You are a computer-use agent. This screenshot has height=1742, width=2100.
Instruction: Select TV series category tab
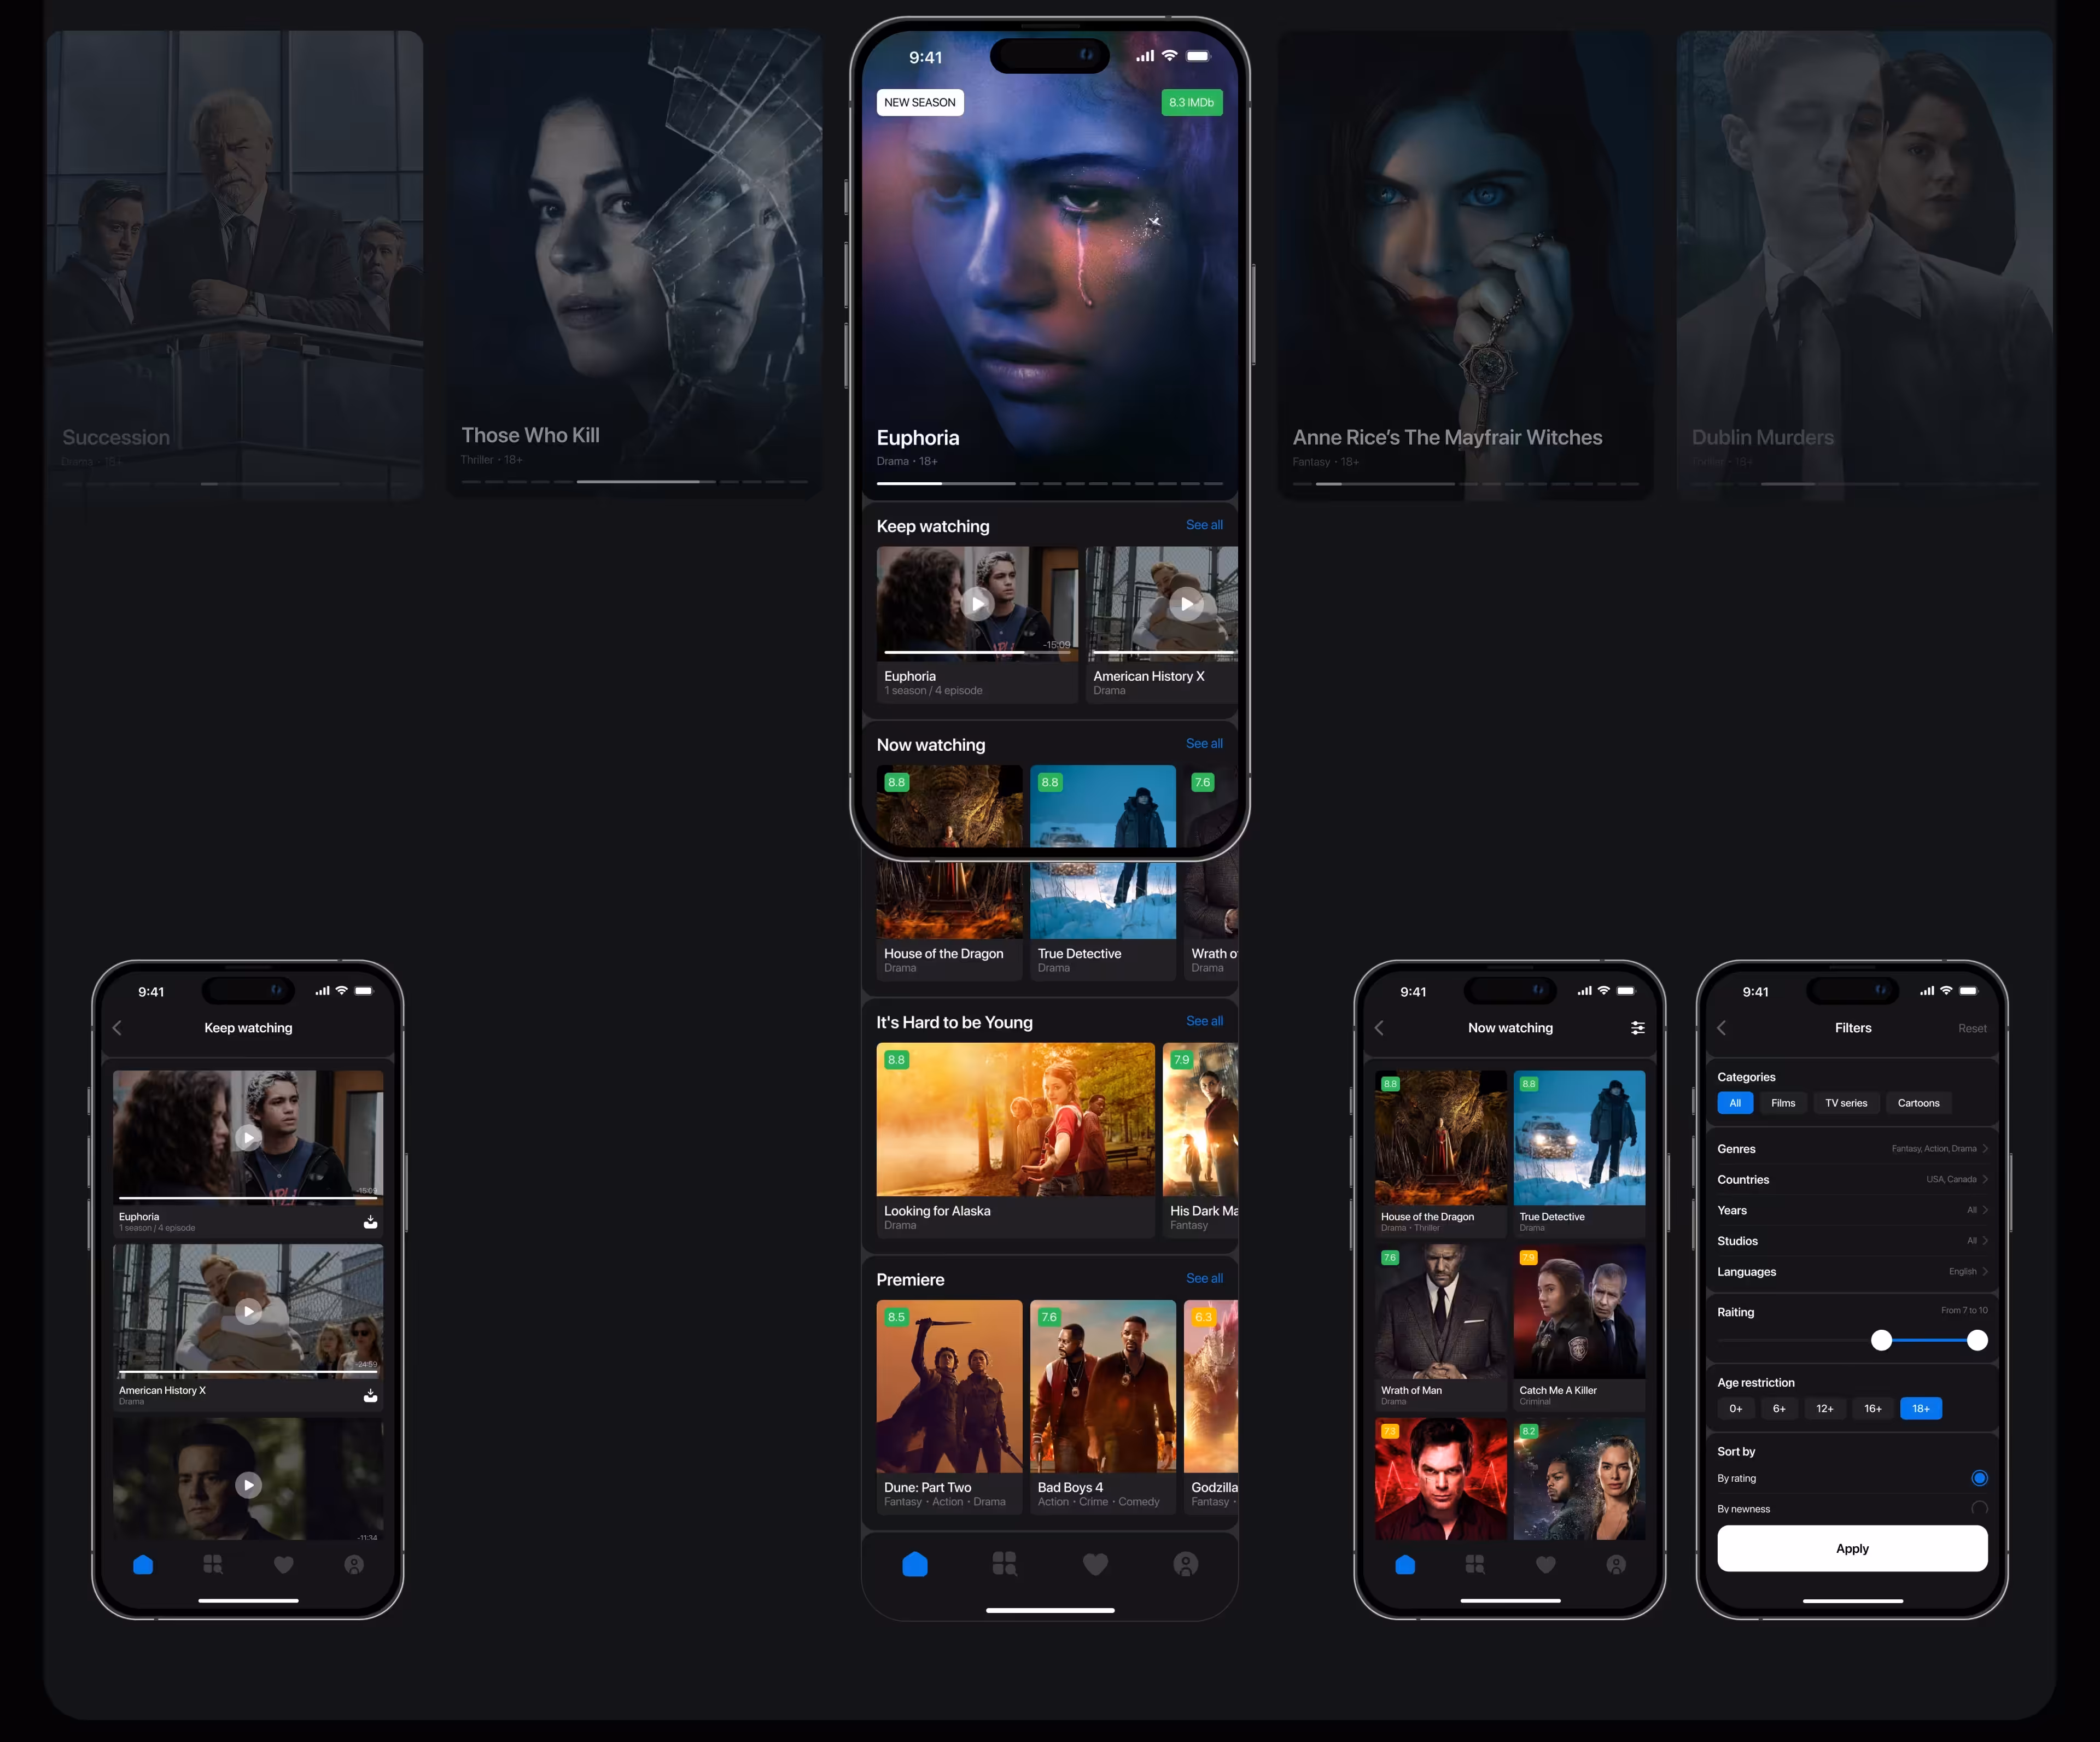[x=1846, y=1103]
